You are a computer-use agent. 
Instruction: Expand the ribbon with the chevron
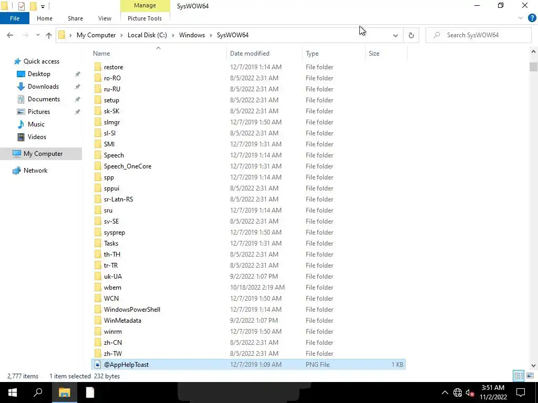point(521,18)
